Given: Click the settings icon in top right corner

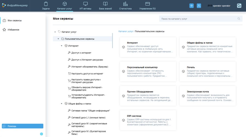Looking at the screenshot, I should point(239,6).
